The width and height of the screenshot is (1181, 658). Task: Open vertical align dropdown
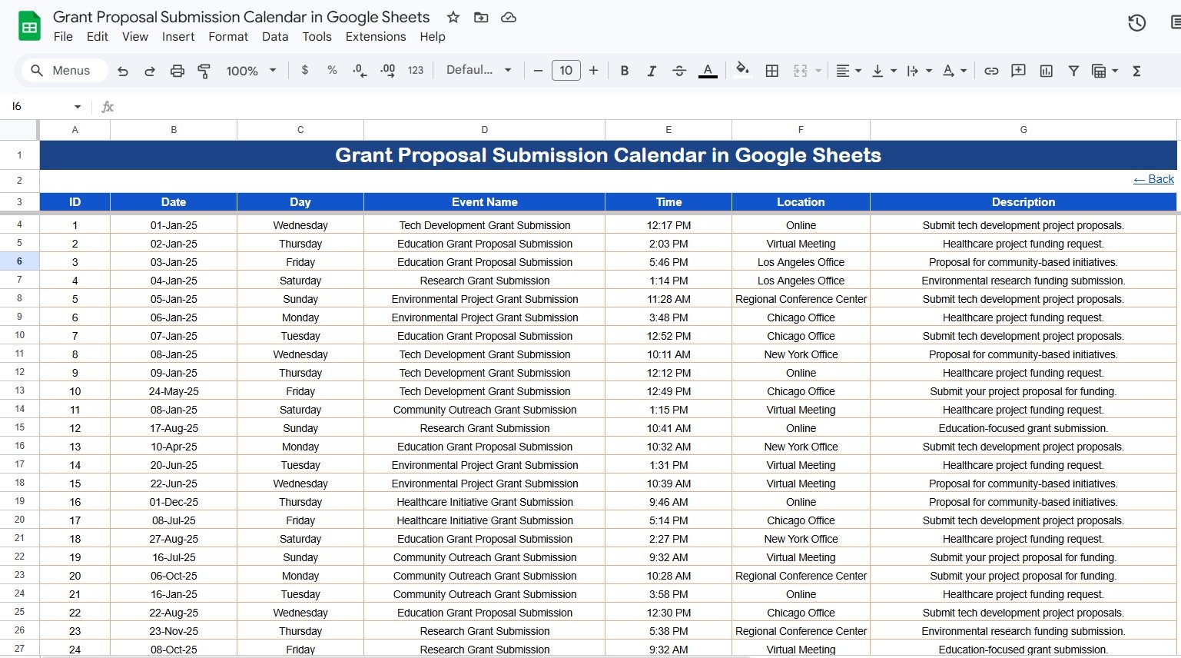click(884, 71)
